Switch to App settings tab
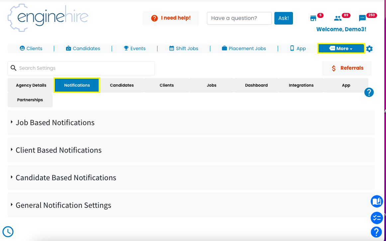Screen dimensions: 386x241 coord(346,85)
